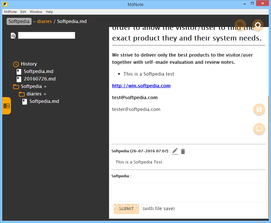Viewport: 271px width, 223px height.
Task: Click the pencil edit comment icon
Action: [x=175, y=151]
